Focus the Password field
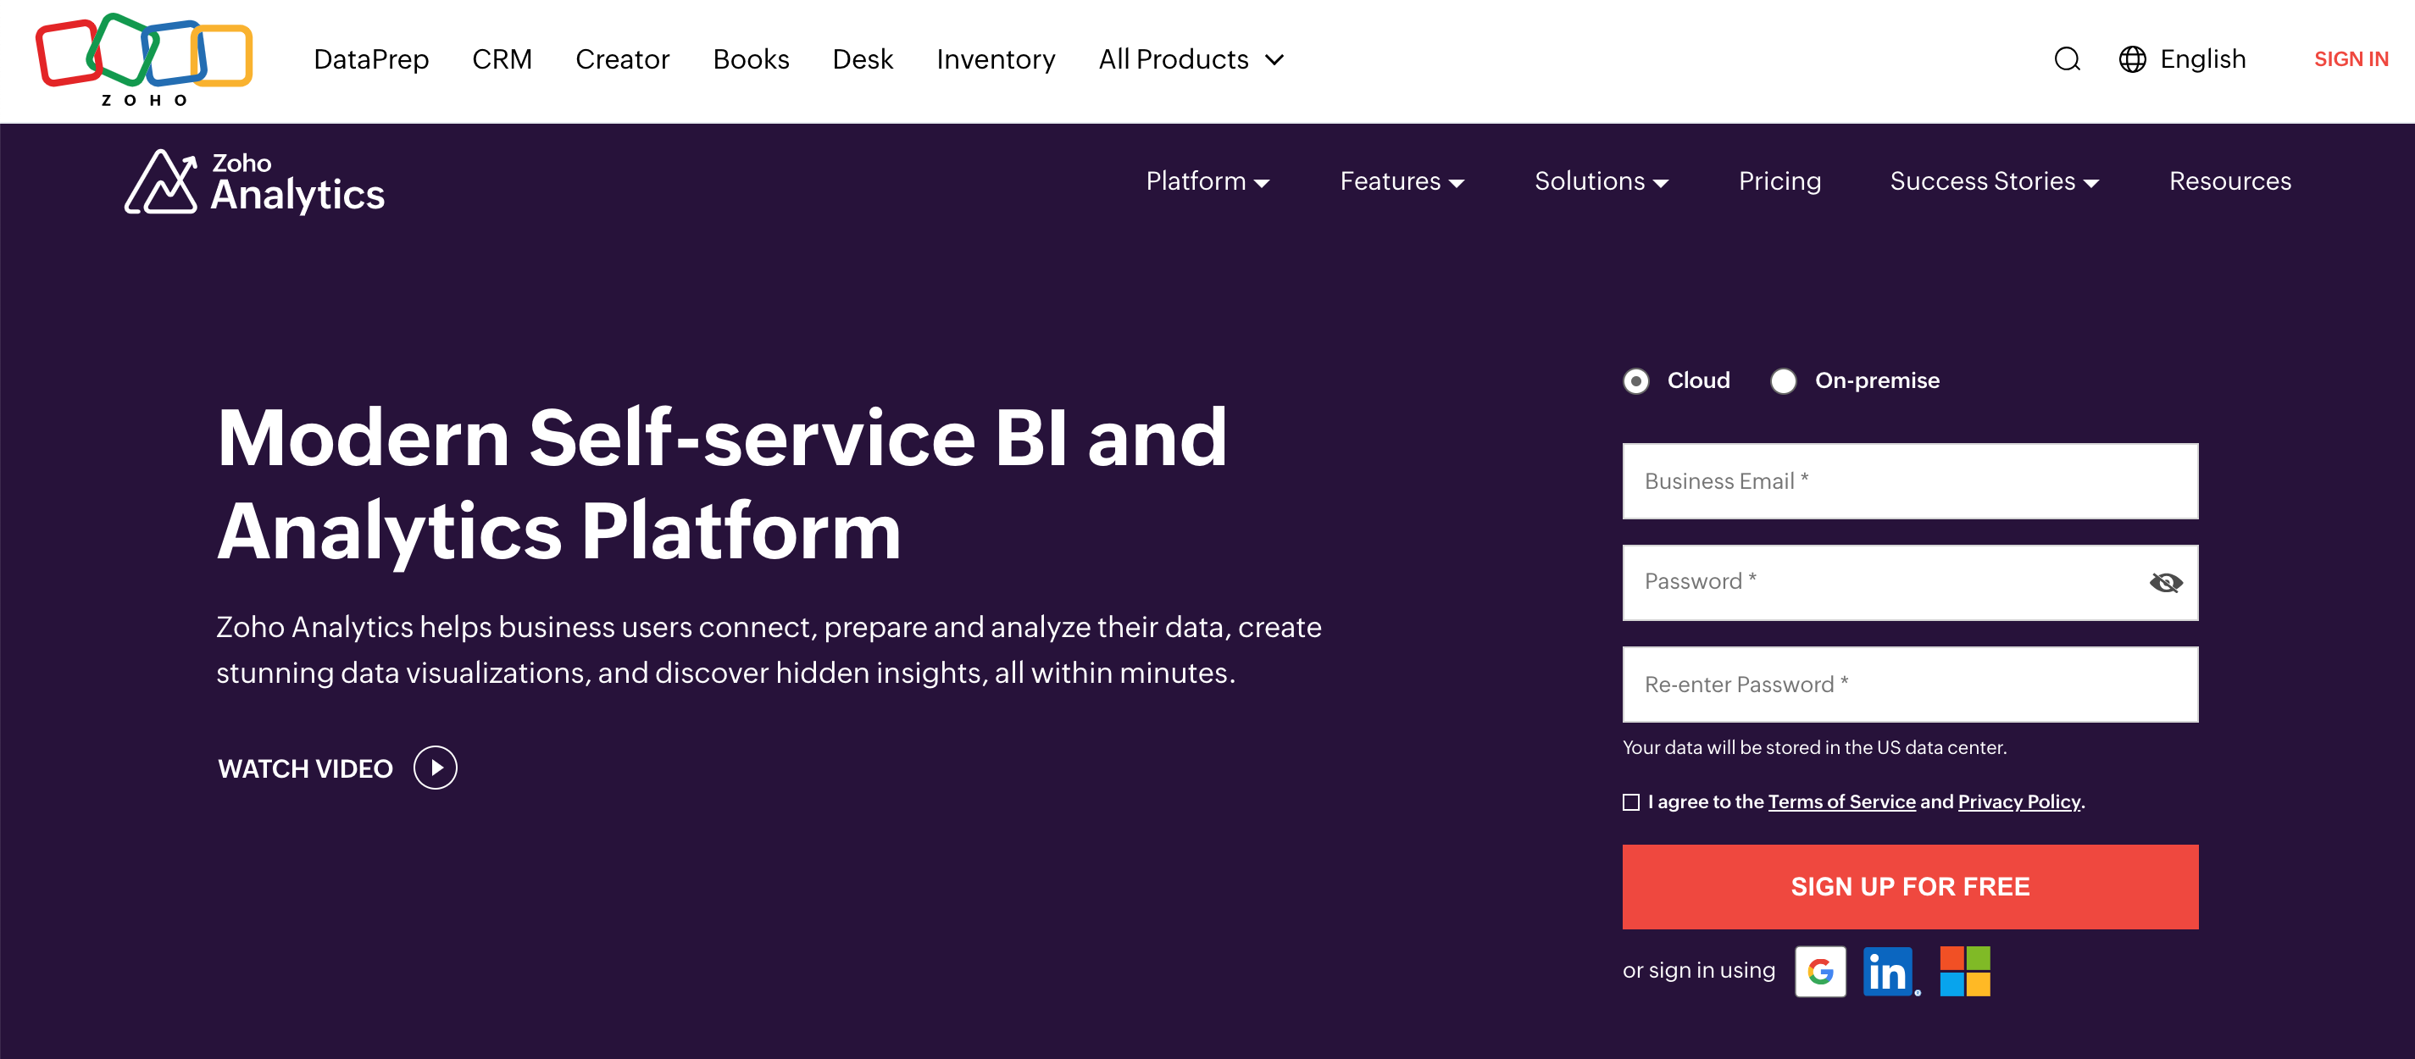2415x1059 pixels. click(1910, 582)
